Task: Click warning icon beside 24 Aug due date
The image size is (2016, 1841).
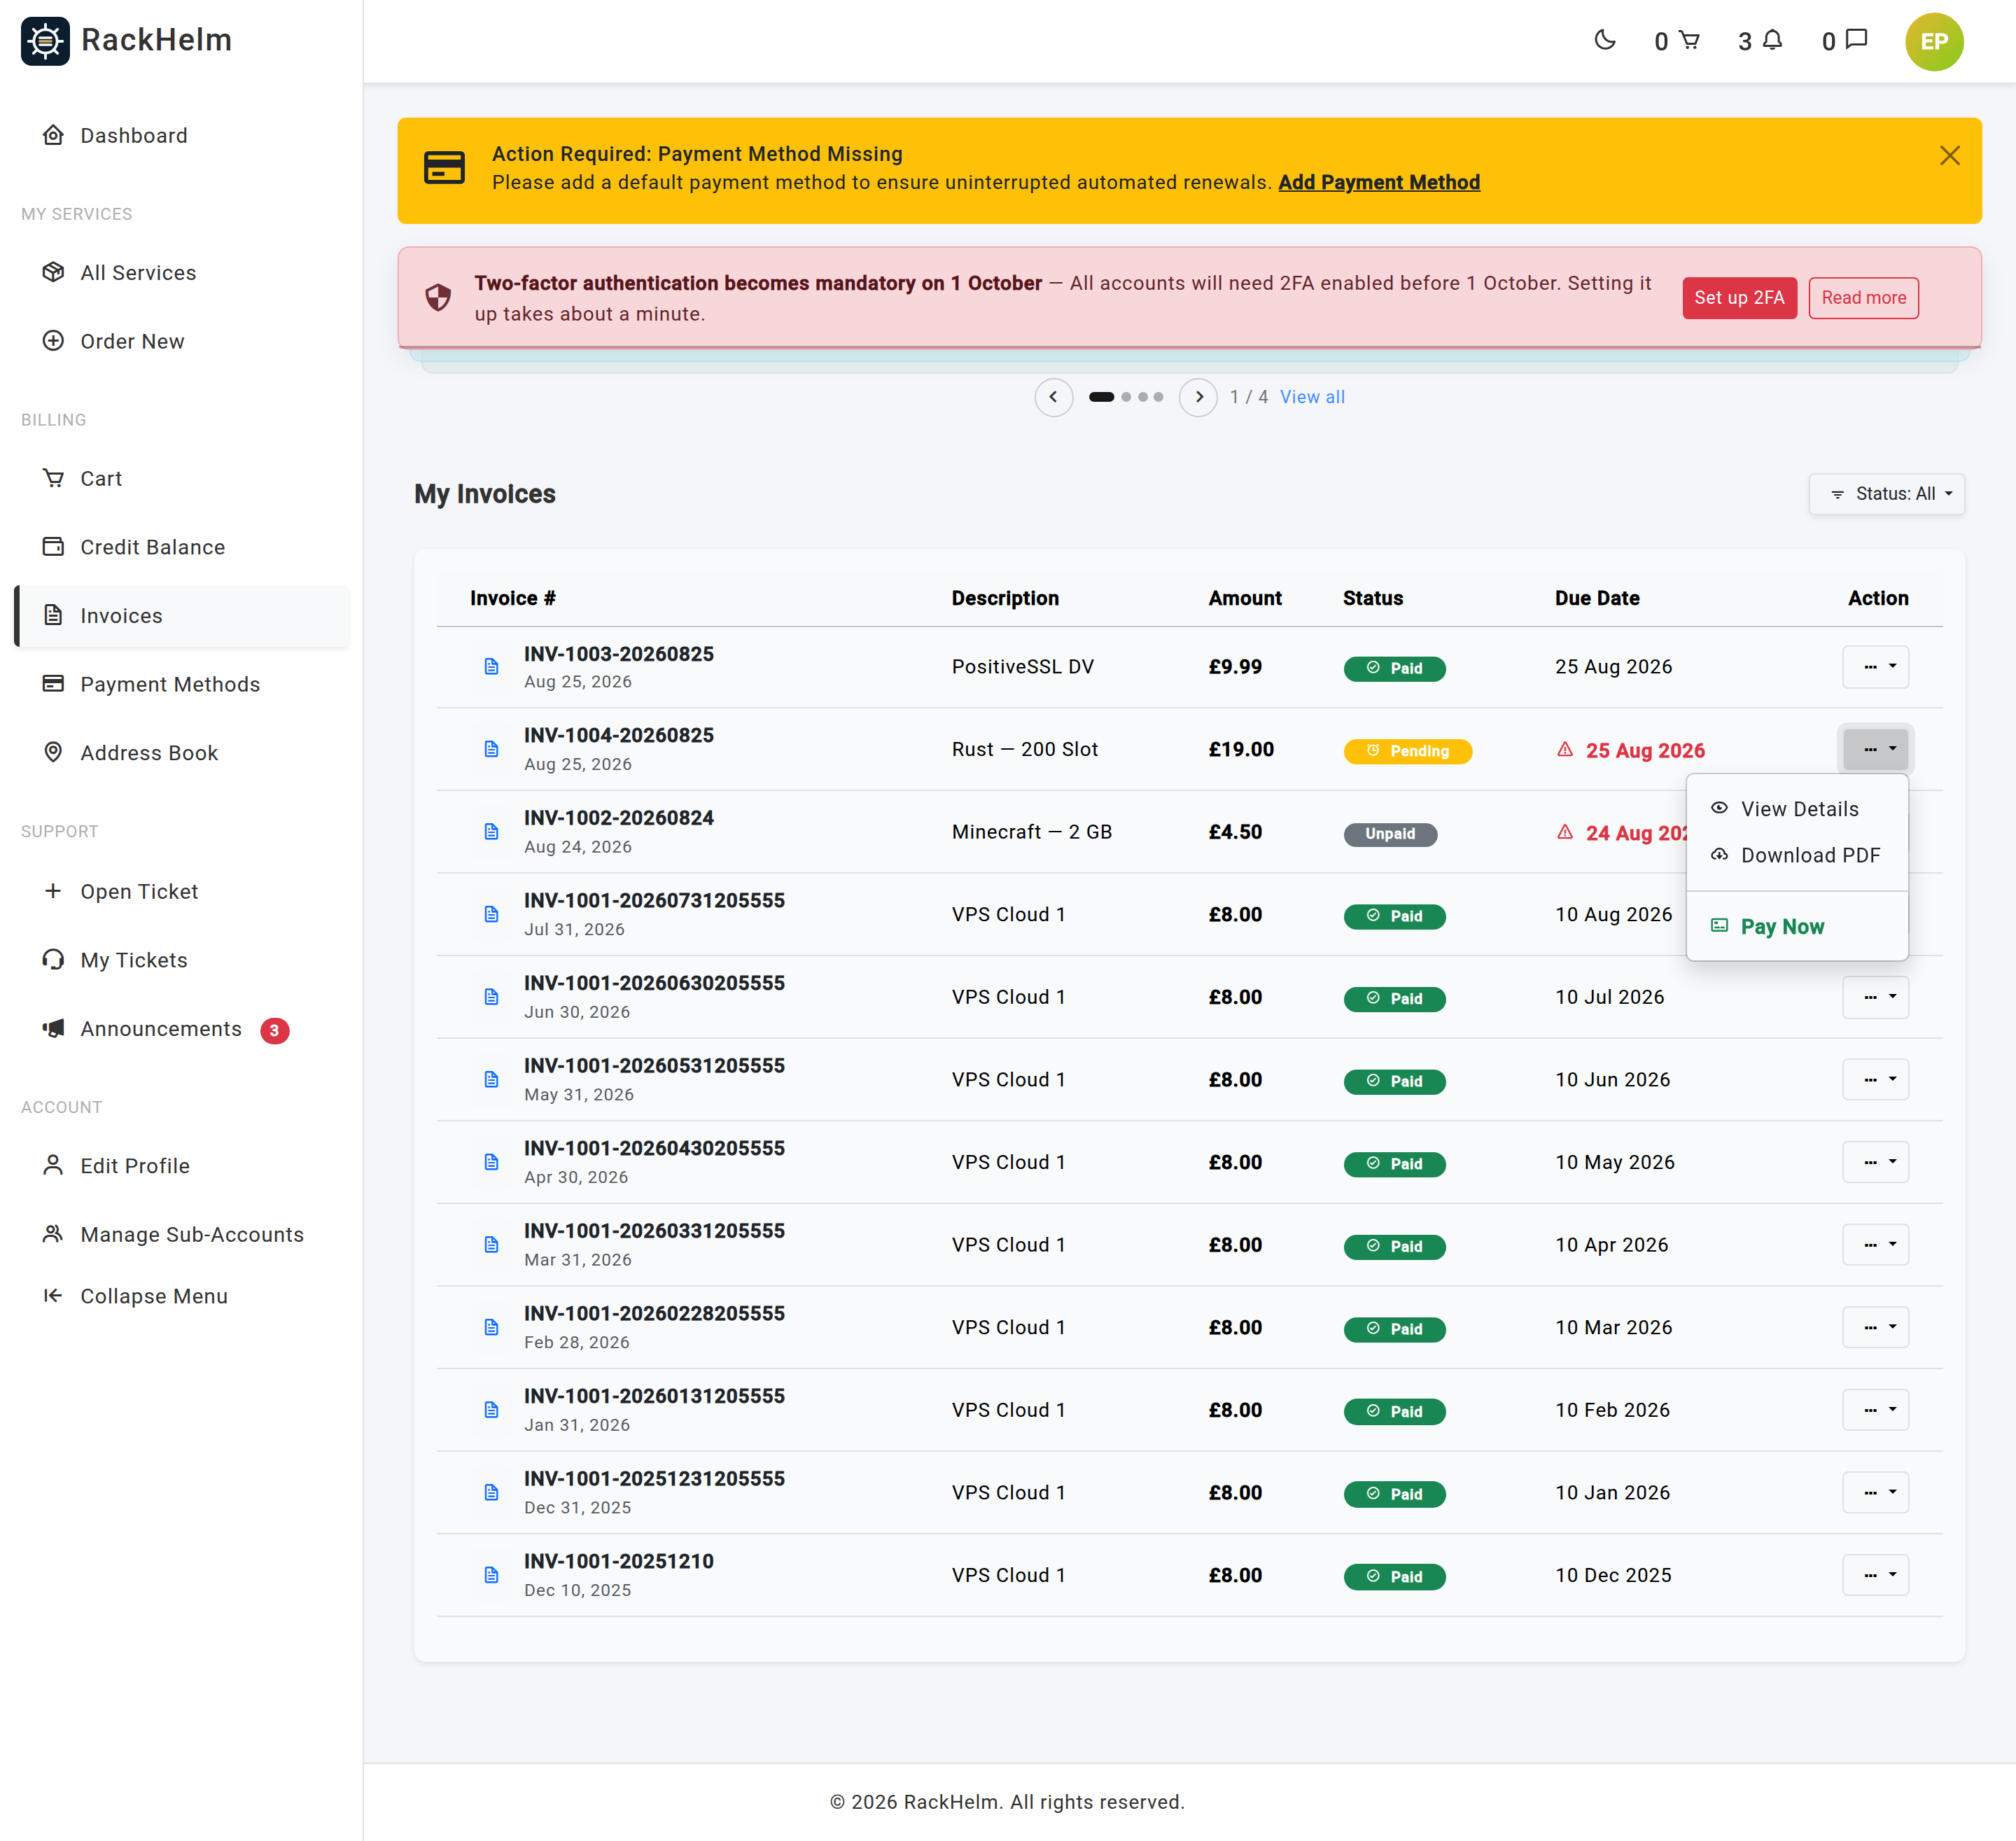Action: tap(1565, 832)
